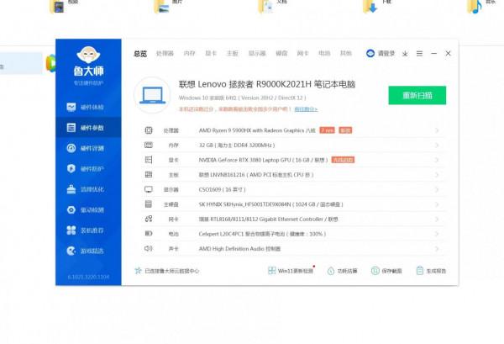Click the network icon in the 网卡 row
This screenshot has width=504, height=344.
tap(149, 219)
